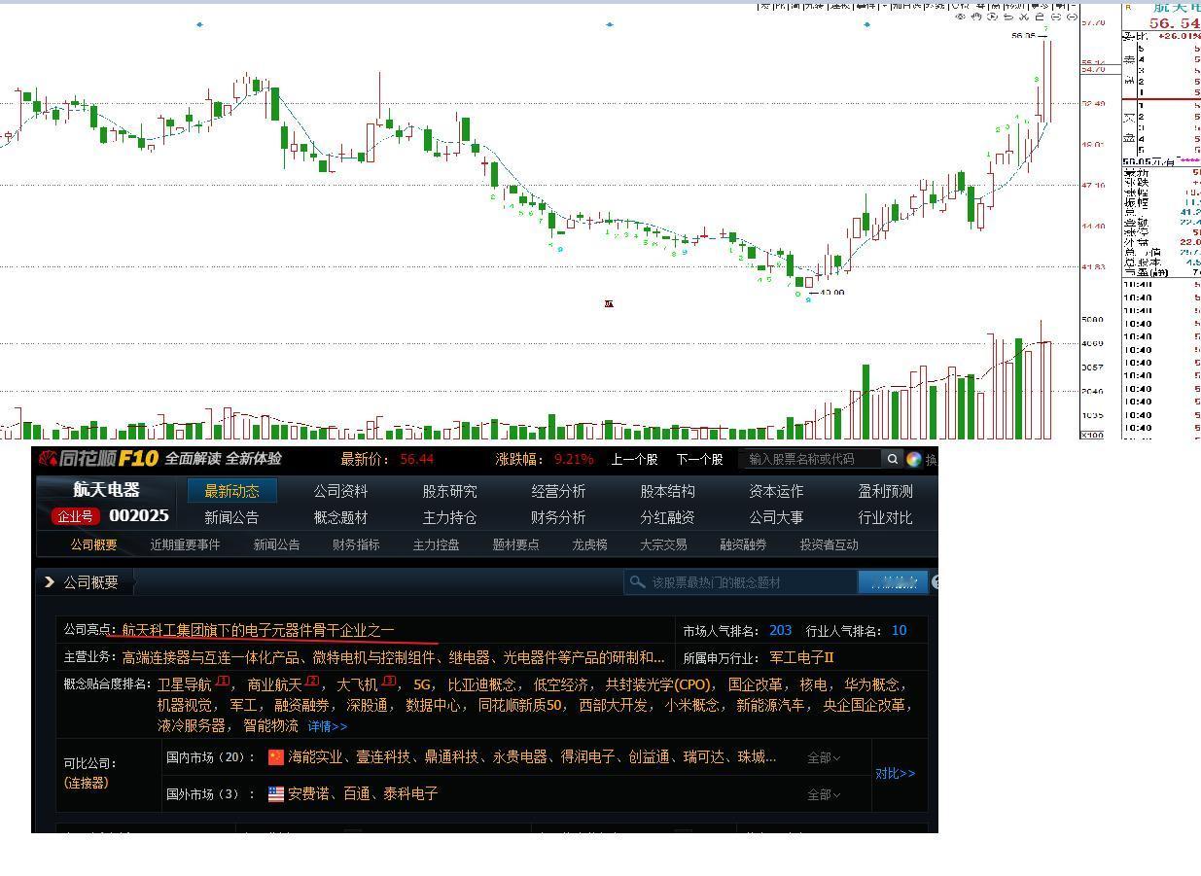Zoom out using the magnifier minus icon
1201x876 pixels.
pos(1072,17)
